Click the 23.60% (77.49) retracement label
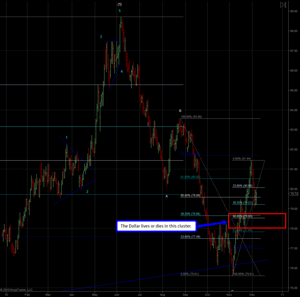 pyautogui.click(x=190, y=237)
